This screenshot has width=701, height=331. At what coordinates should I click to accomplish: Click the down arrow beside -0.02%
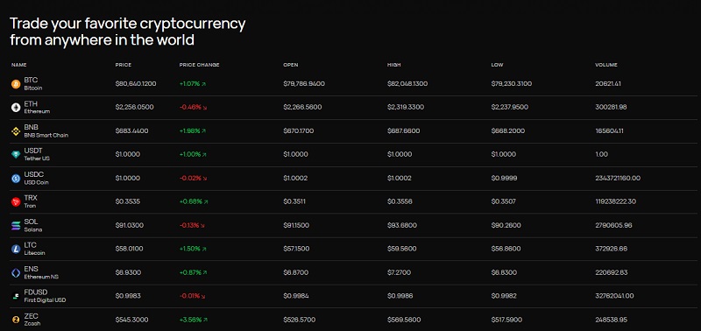[x=204, y=179]
